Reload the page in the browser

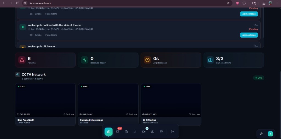(17, 3)
